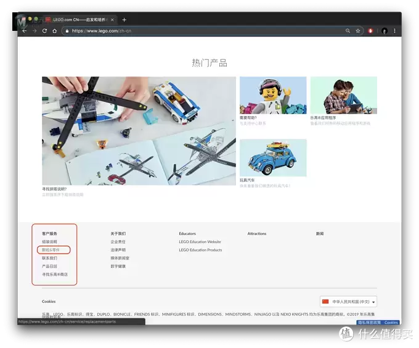The height and width of the screenshot is (348, 419).
Task: Click the 寻找拼搭说明? caption
Action: [54, 189]
